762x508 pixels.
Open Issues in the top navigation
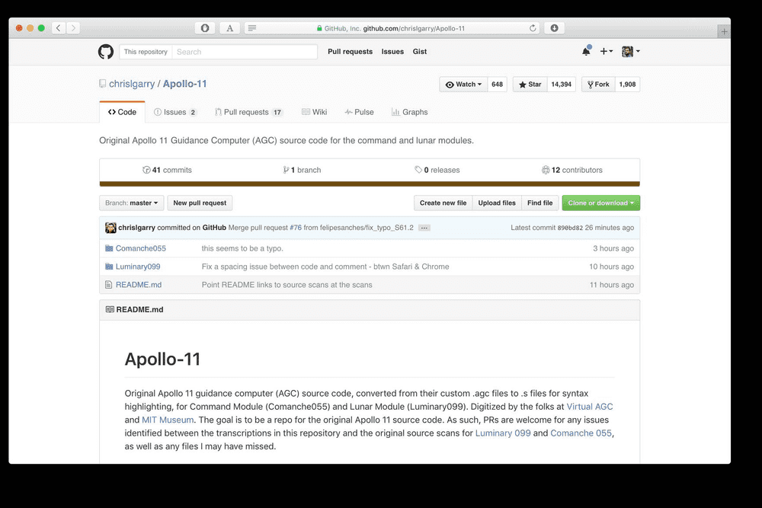pos(392,52)
